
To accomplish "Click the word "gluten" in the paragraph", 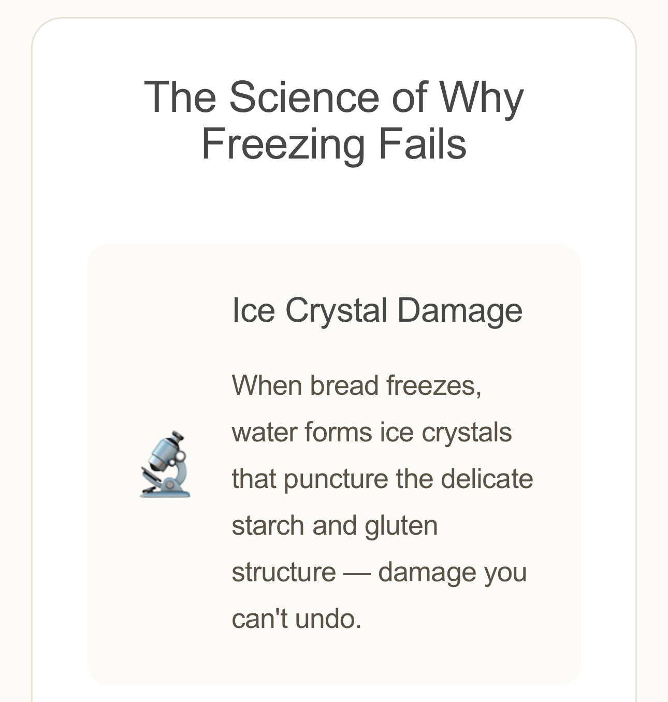I will 401,525.
